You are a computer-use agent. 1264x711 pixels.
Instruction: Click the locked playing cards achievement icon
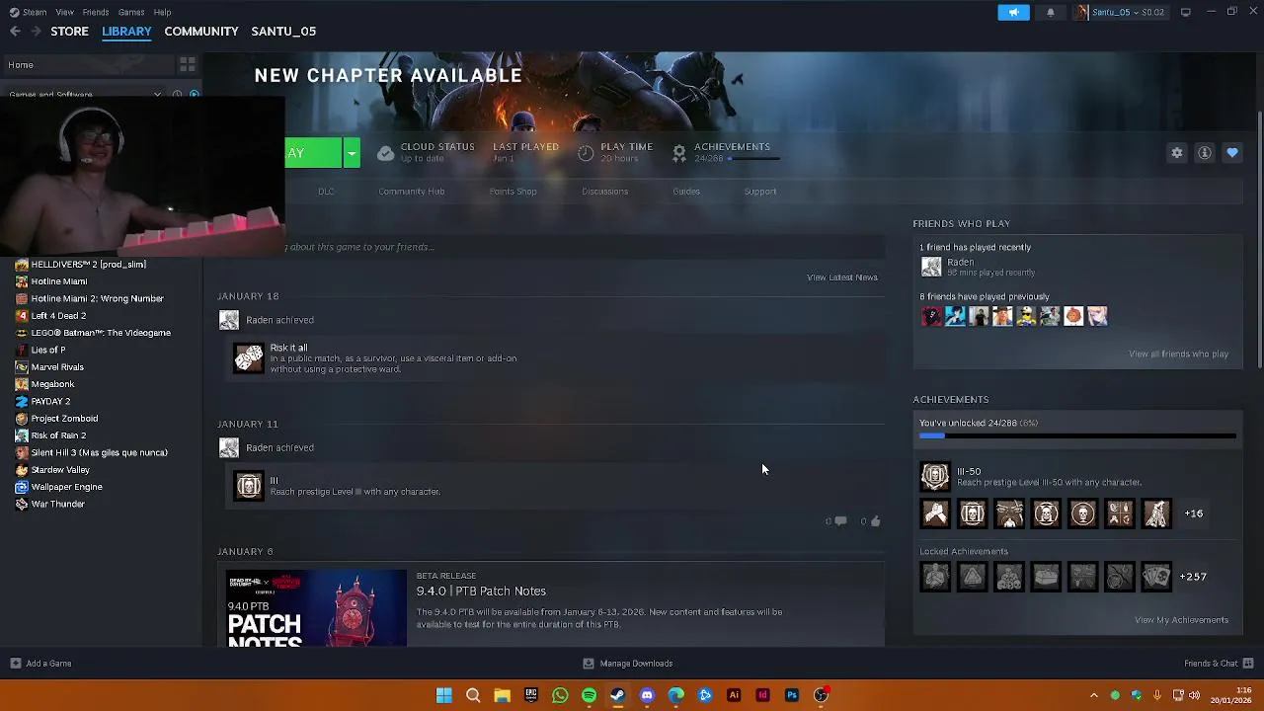[x=1156, y=577]
